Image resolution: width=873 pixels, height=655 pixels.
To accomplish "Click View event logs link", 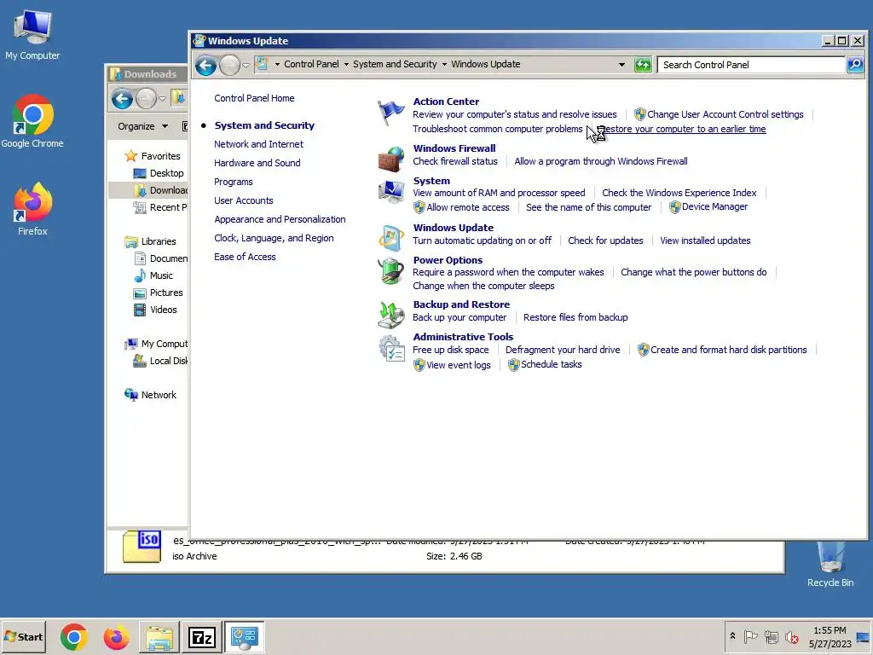I will (458, 365).
